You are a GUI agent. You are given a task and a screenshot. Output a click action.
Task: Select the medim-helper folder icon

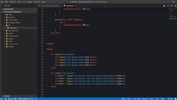(x=7, y=36)
